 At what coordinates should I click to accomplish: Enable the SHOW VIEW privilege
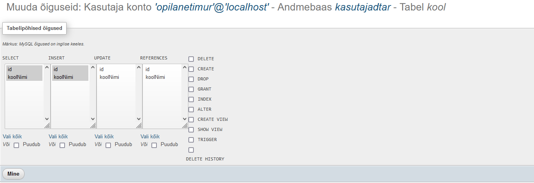pos(191,130)
